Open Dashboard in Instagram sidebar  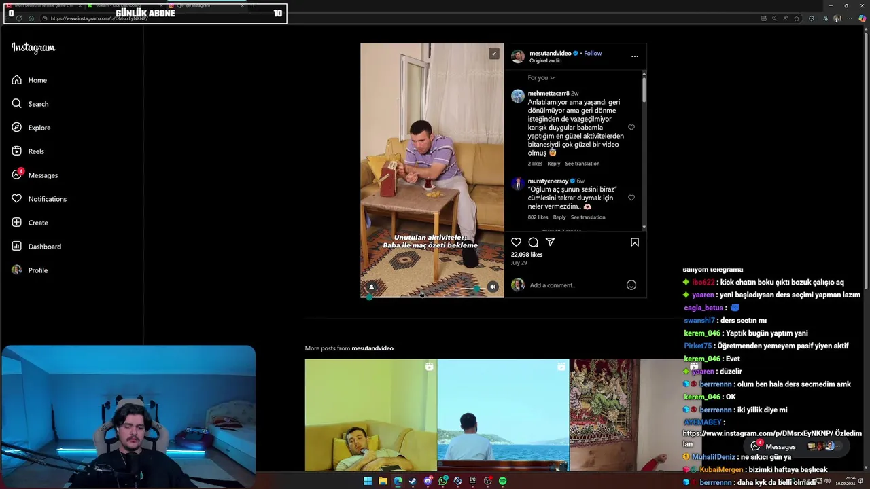36,247
